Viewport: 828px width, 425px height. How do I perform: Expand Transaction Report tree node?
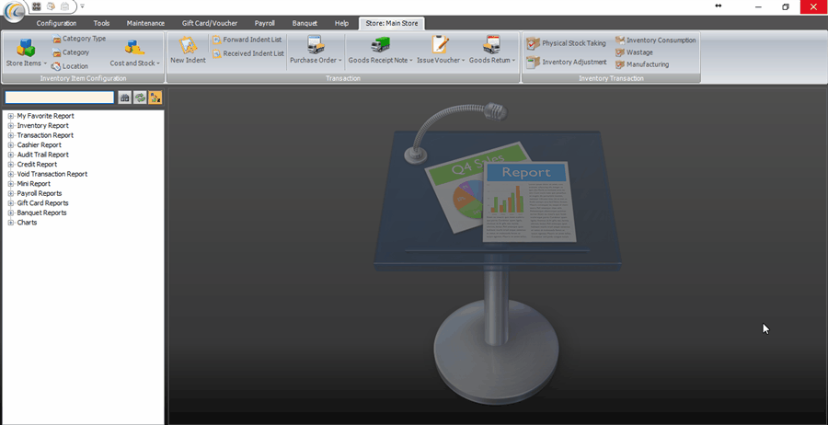10,135
